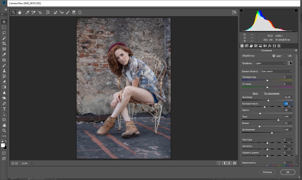The height and width of the screenshot is (180, 302).
Task: Toggle before/after view with Y button
Action: click(219, 163)
